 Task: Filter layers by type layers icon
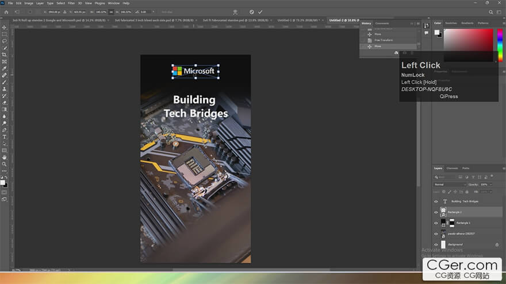pyautogui.click(x=473, y=177)
